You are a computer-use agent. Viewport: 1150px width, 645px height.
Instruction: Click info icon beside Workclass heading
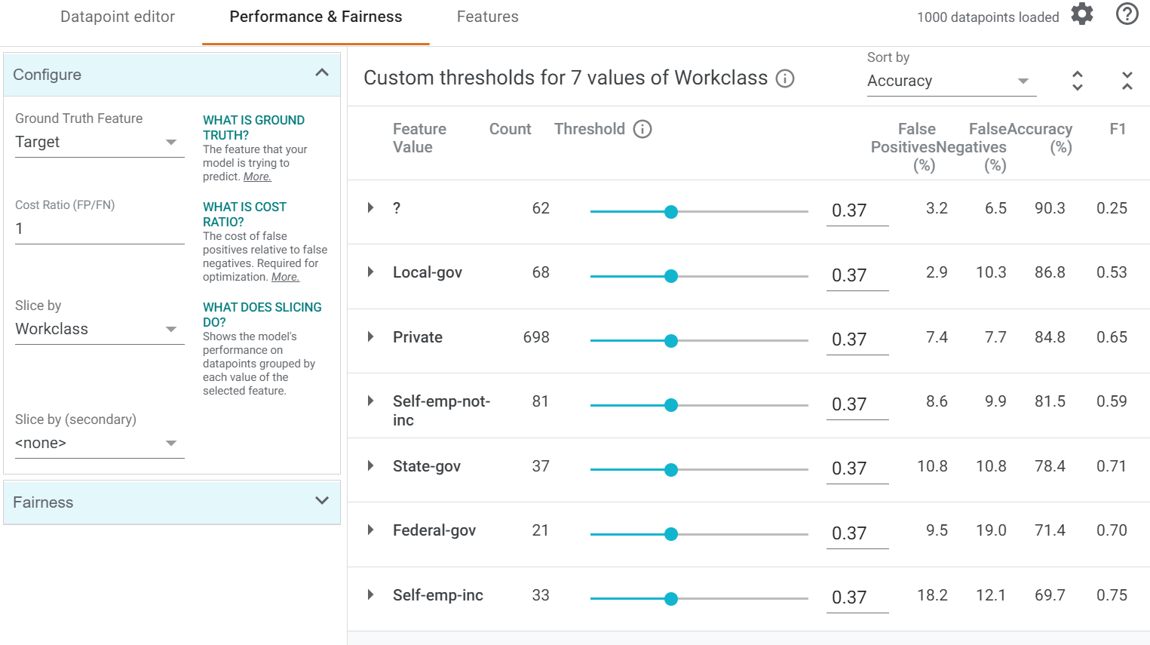tap(785, 78)
